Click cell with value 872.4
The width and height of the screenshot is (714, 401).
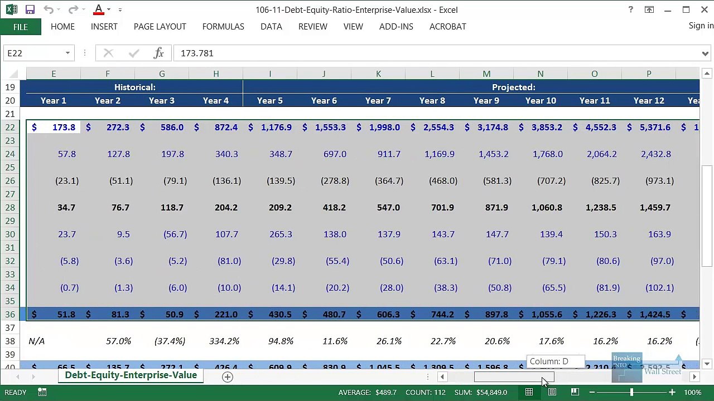pos(216,127)
